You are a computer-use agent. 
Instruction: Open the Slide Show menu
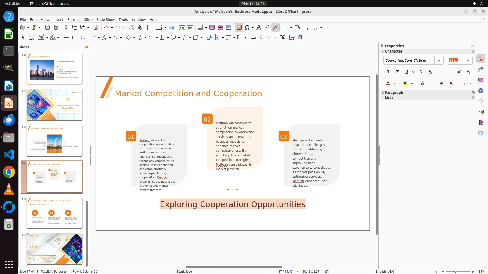pos(105,20)
